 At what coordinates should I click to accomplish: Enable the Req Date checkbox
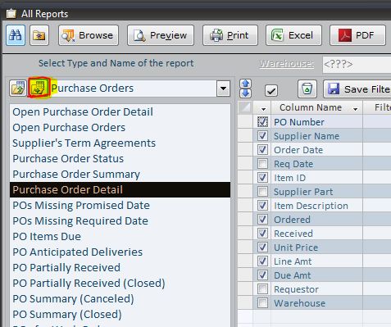pos(262,163)
